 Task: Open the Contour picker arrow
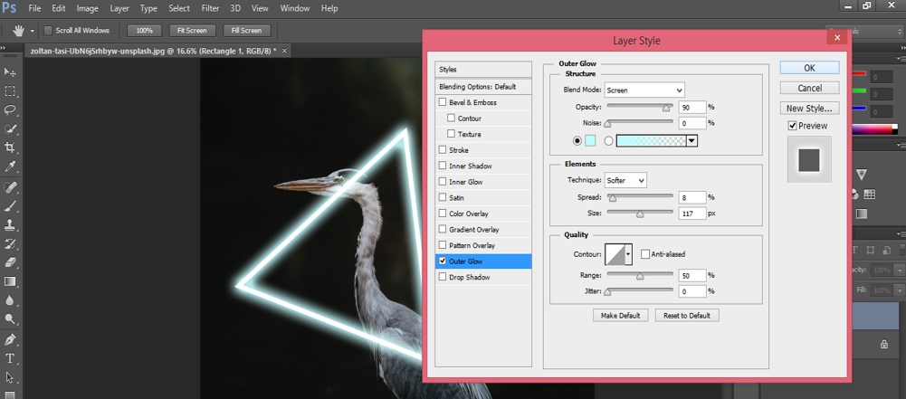point(629,254)
